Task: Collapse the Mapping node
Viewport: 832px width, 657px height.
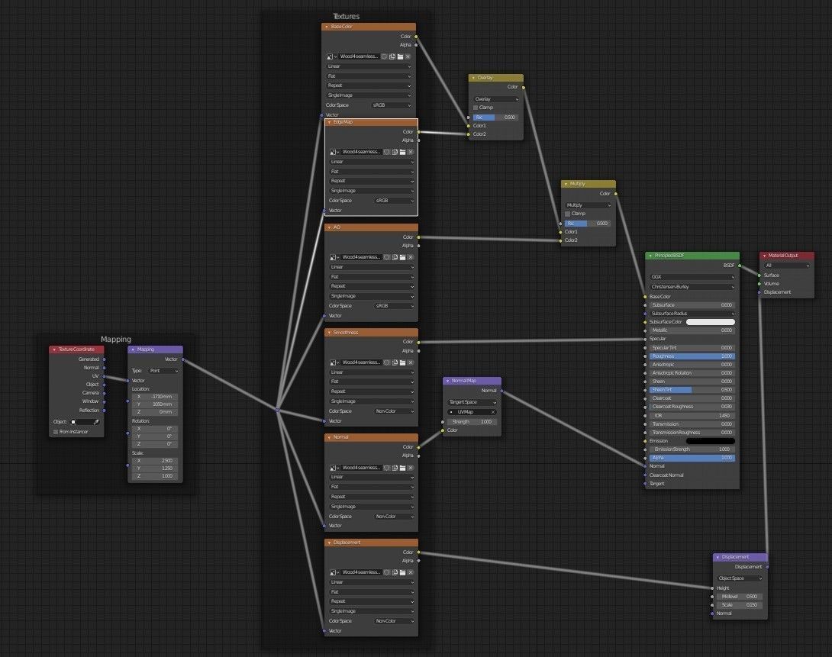Action: (x=133, y=350)
